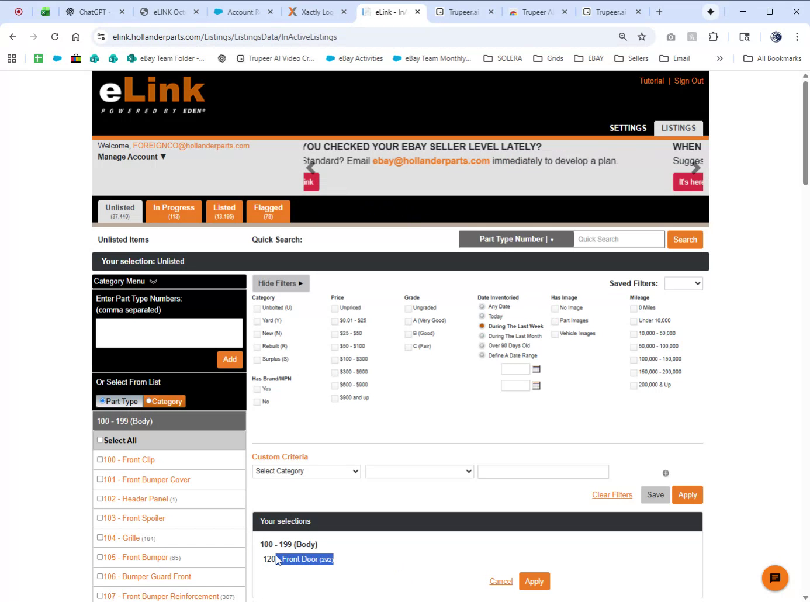The width and height of the screenshot is (810, 602).
Task: Switch to the In Progress tab
Action: click(x=174, y=211)
